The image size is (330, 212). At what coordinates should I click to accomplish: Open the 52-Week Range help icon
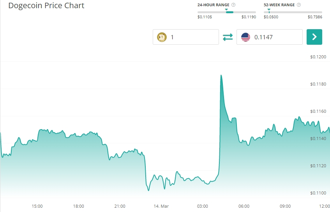click(x=298, y=5)
